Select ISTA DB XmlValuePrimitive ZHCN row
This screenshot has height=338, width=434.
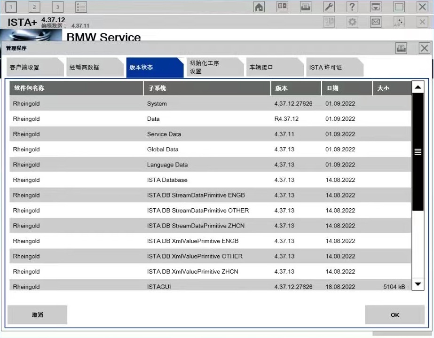(210, 272)
